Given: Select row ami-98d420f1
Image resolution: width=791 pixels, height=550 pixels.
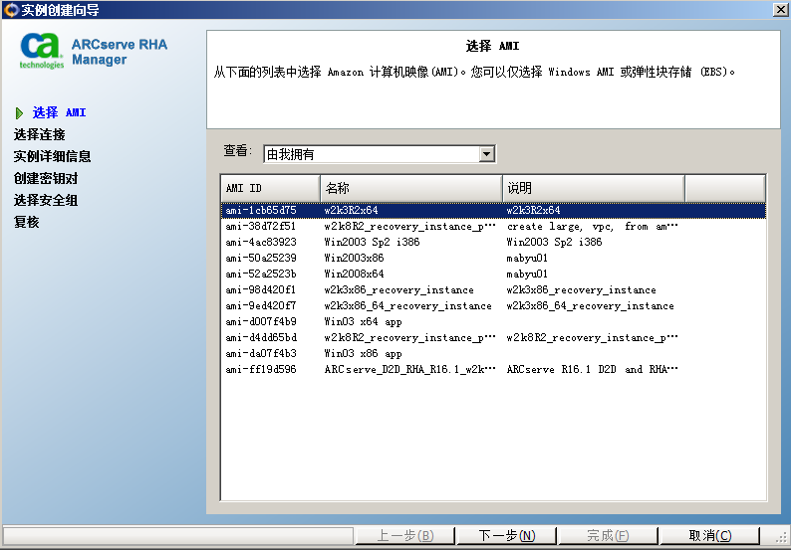Looking at the screenshot, I should 493,289.
